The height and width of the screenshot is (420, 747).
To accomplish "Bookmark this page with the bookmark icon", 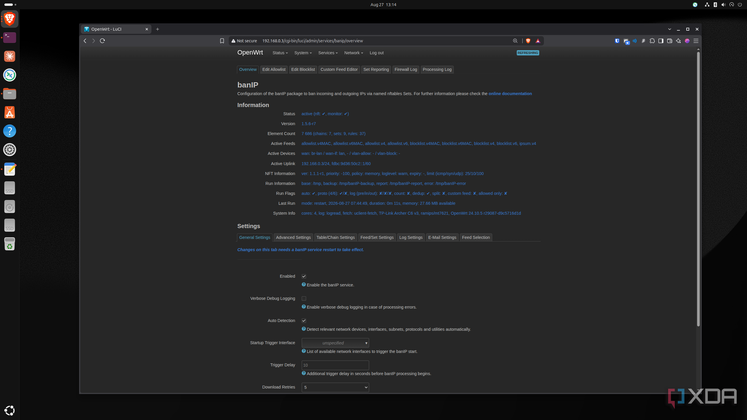I will click(222, 41).
